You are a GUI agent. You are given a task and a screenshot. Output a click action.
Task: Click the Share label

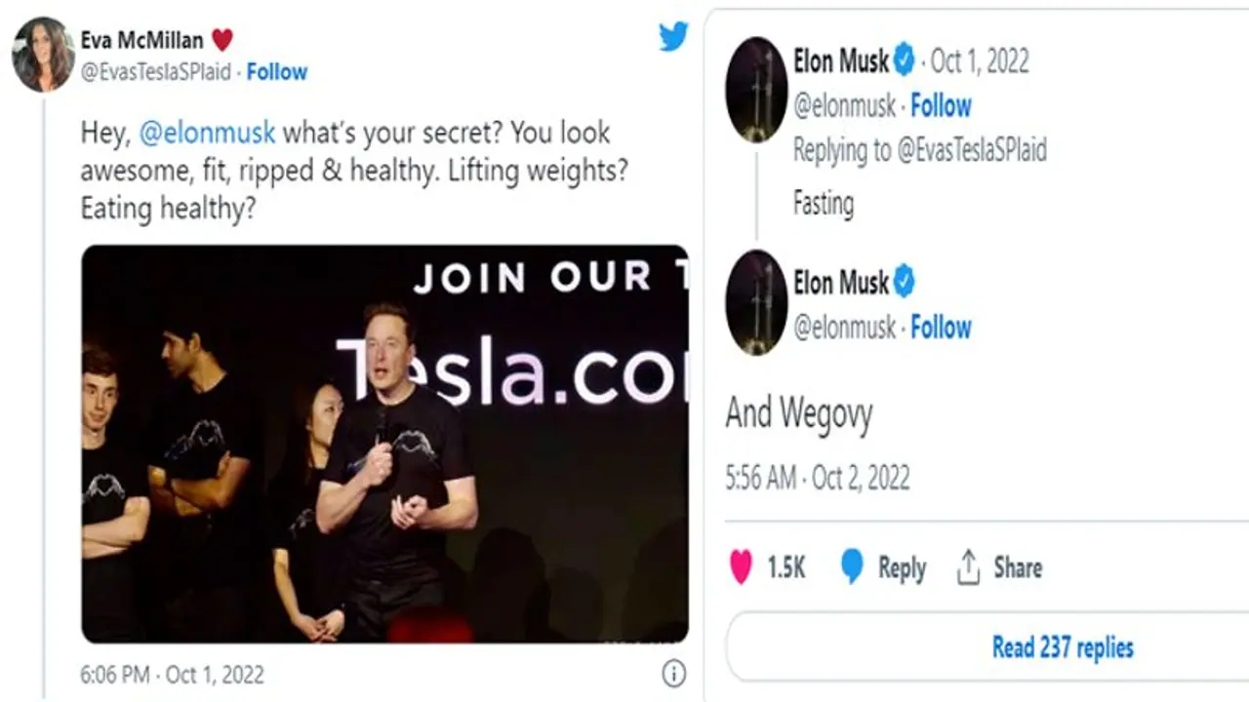point(1018,567)
